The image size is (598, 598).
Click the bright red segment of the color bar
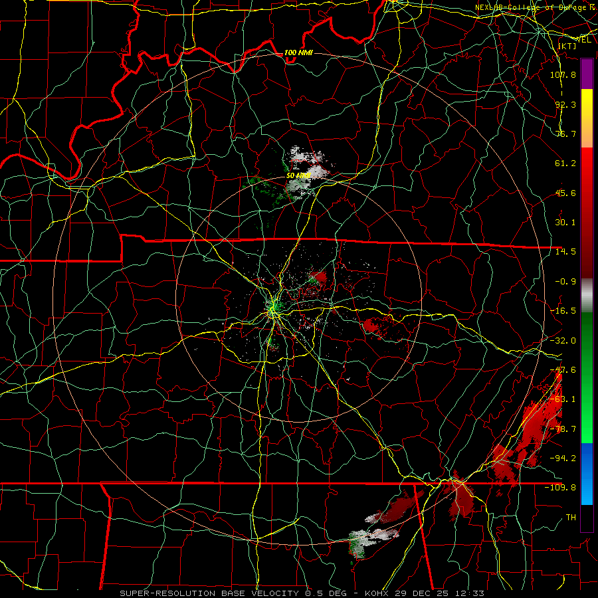pyautogui.click(x=587, y=164)
